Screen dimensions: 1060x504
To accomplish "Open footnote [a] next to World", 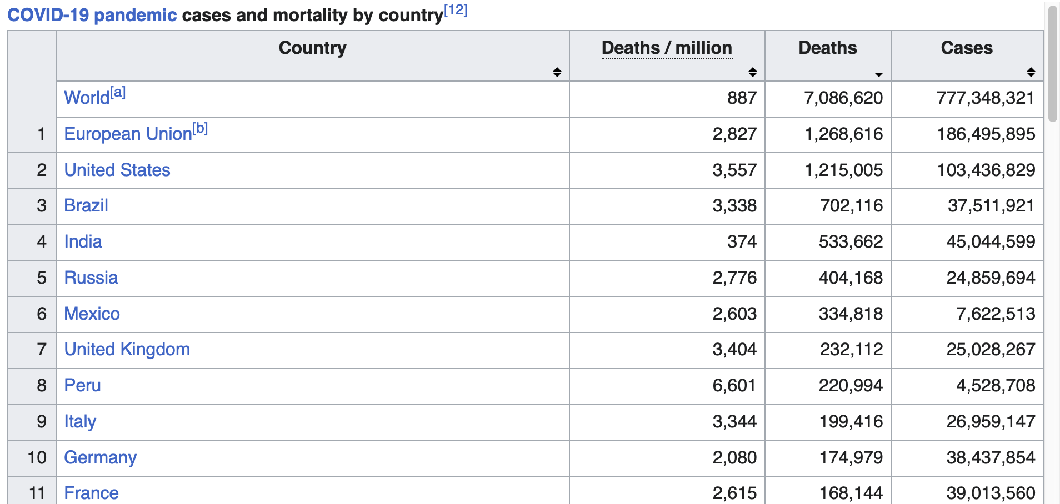I will point(118,93).
